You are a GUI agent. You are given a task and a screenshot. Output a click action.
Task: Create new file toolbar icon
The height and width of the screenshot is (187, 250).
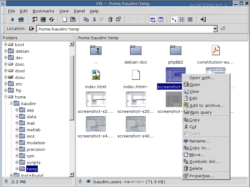(x=65, y=20)
